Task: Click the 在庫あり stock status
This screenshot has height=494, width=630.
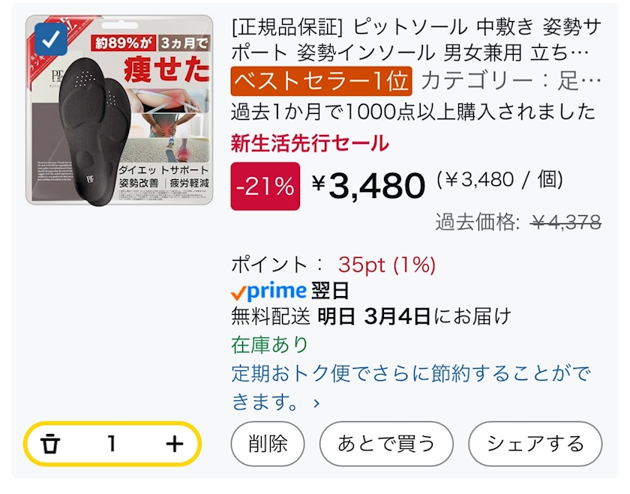Action: tap(270, 344)
